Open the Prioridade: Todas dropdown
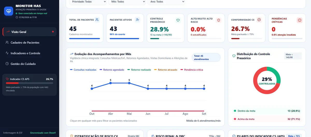This screenshot has height=137, width=311. pyautogui.click(x=88, y=2)
